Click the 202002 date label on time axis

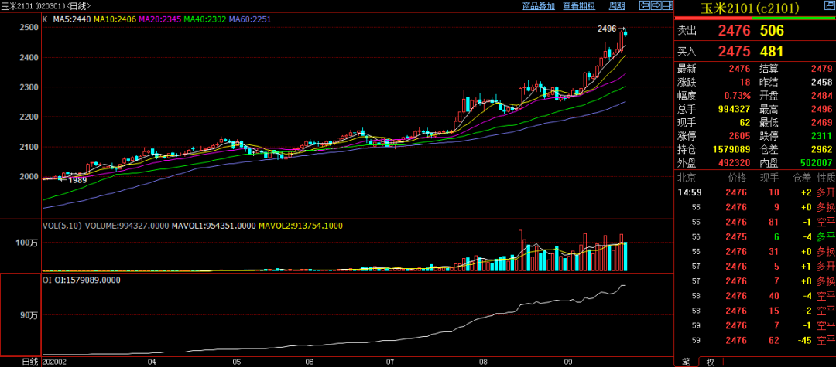[53, 362]
